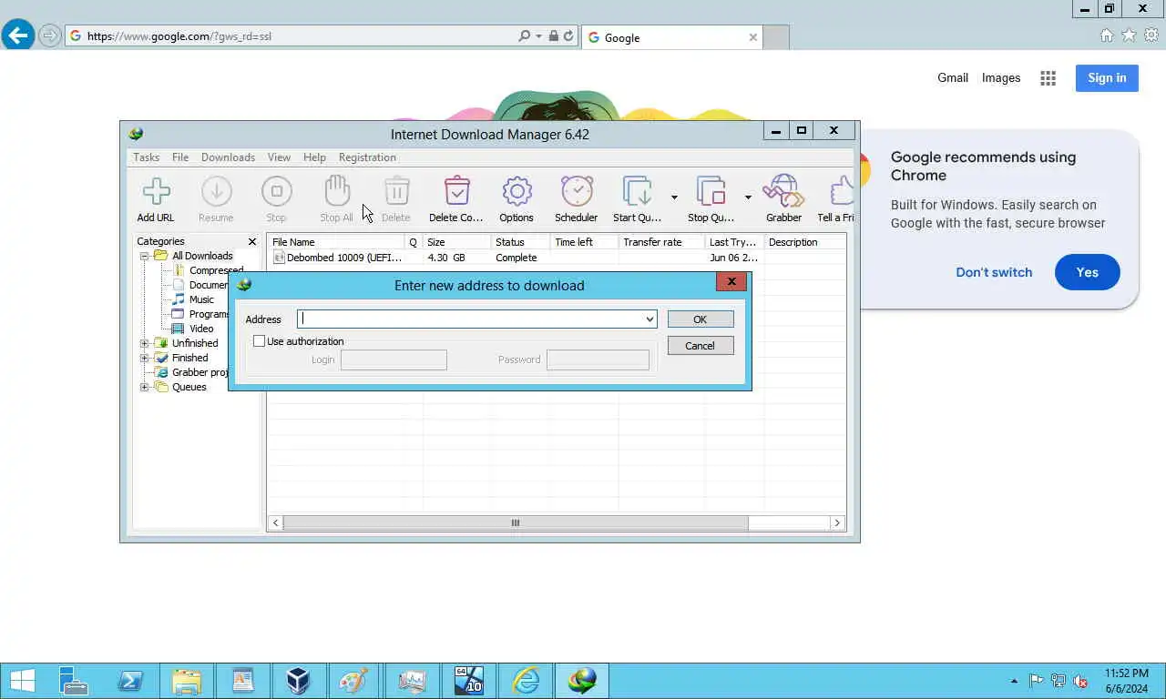
Task: Open the Google apps grid icon
Action: [1048, 78]
